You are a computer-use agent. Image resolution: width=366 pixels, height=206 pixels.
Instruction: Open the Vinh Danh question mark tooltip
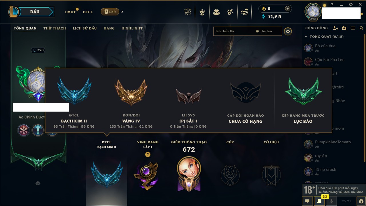148,154
